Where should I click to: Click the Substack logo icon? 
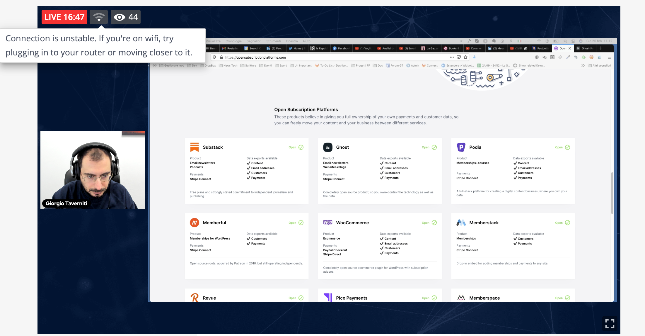194,147
